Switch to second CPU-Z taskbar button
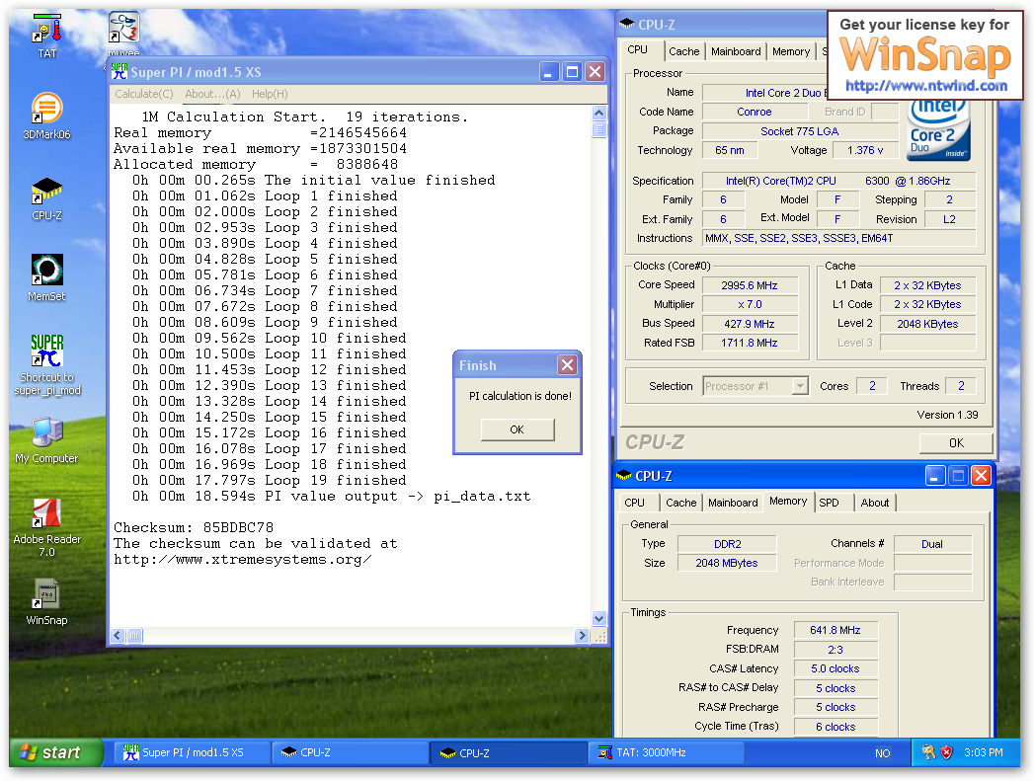 point(509,752)
